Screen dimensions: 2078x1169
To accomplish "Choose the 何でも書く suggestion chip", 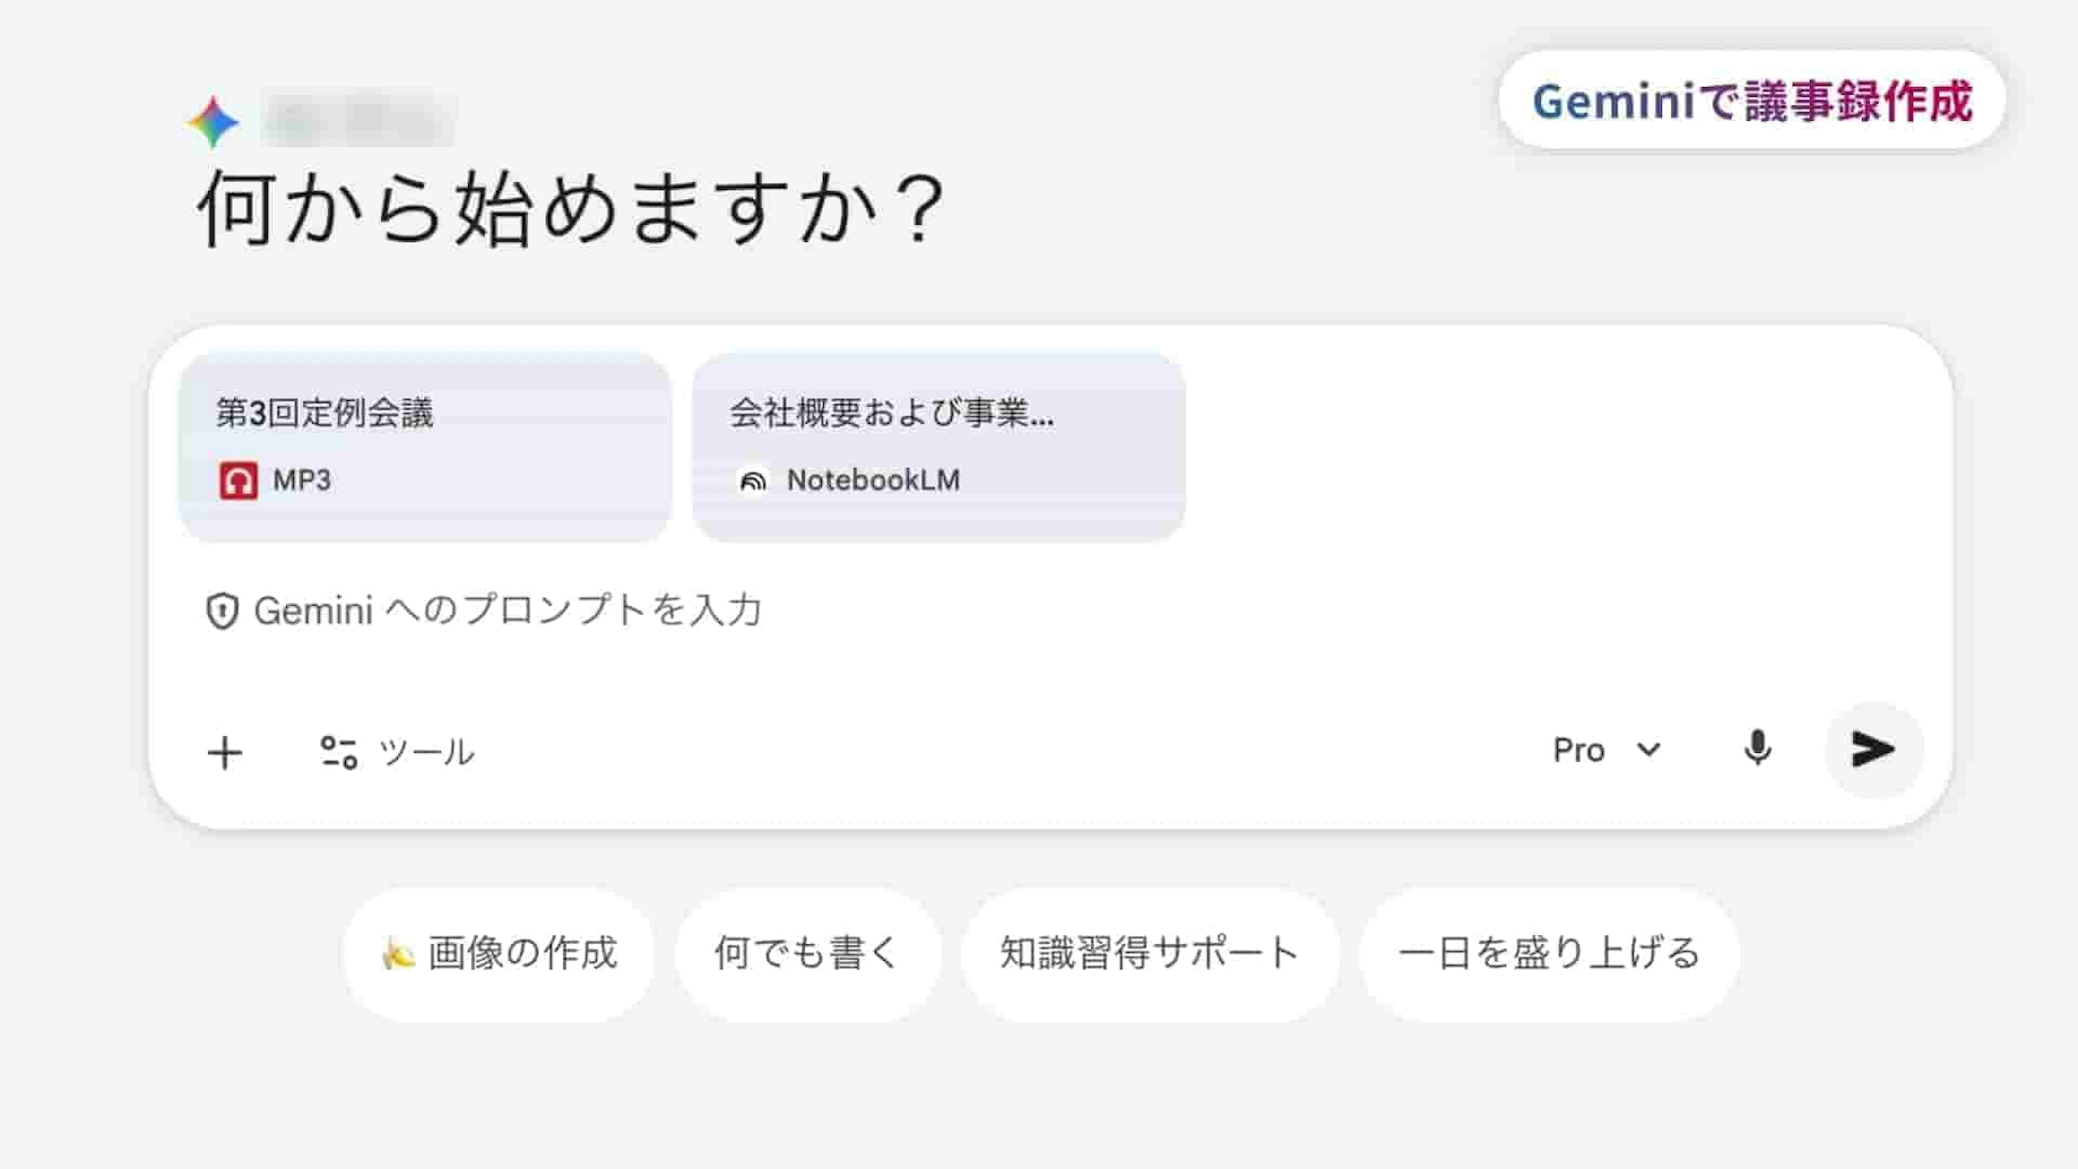I will tap(807, 954).
